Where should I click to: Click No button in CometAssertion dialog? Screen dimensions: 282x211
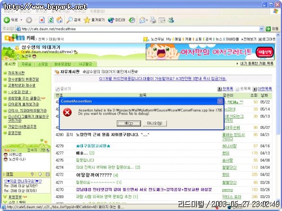click(x=155, y=123)
